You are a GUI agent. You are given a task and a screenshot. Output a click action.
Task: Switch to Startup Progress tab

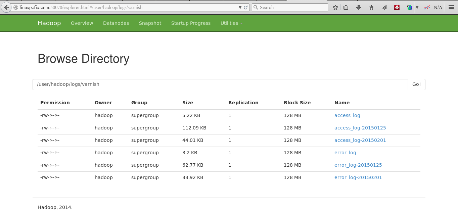pyautogui.click(x=191, y=23)
